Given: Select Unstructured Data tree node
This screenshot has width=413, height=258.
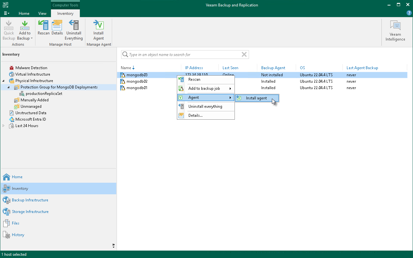Looking at the screenshot, I should click(x=31, y=113).
